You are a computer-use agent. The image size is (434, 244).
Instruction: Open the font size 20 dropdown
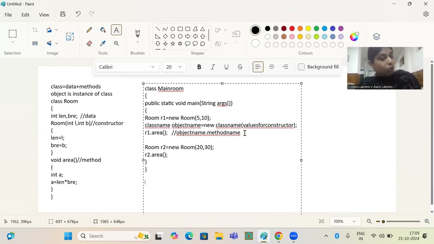click(x=174, y=67)
